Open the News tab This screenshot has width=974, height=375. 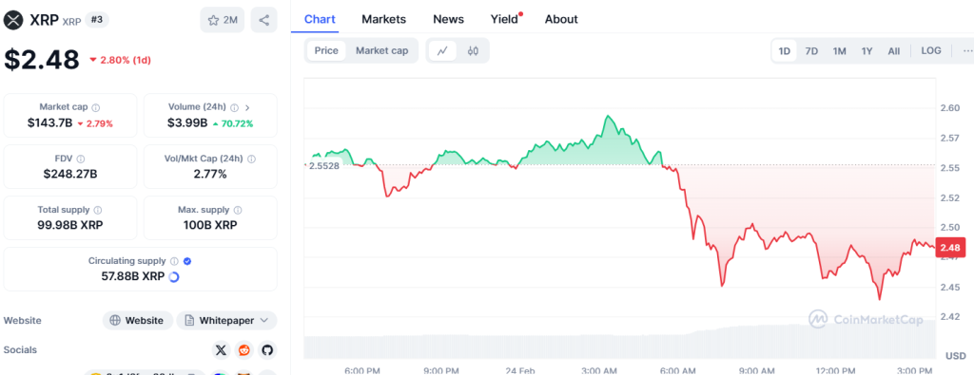449,19
